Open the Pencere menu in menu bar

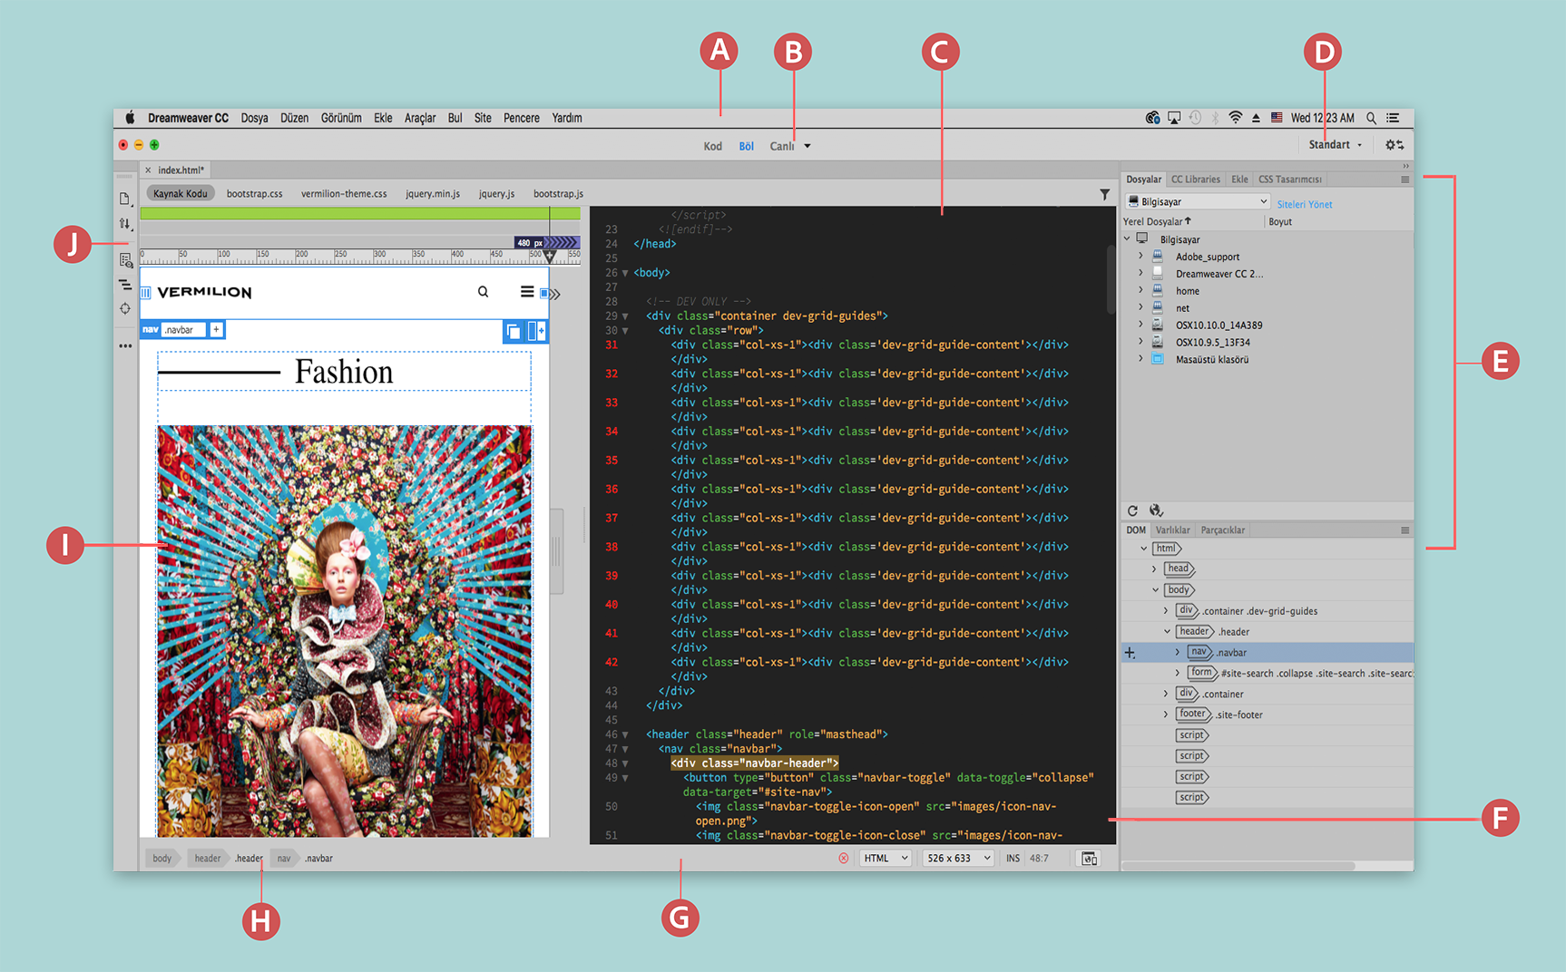522,118
